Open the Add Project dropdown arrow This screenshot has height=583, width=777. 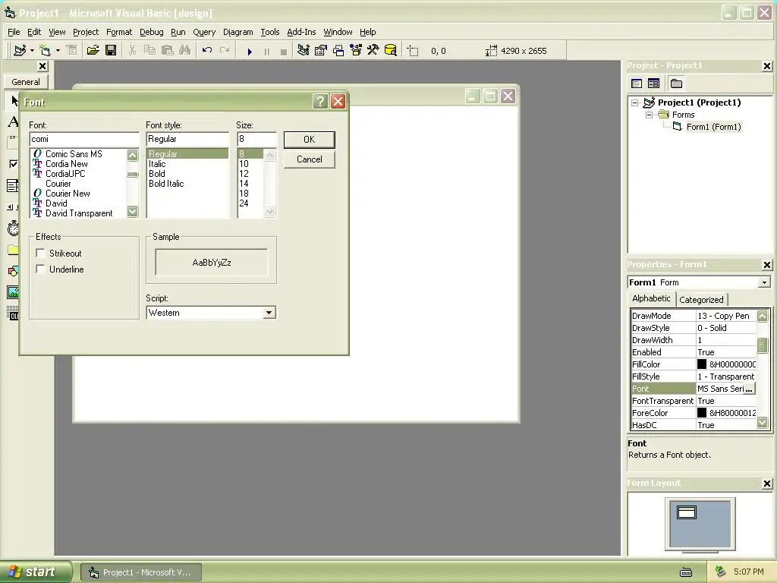pos(32,51)
